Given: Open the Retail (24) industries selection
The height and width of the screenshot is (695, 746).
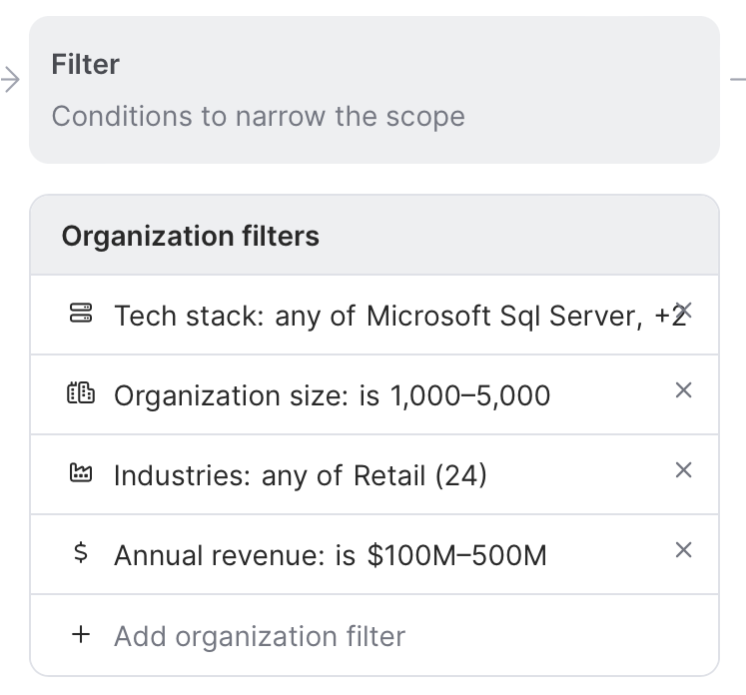Looking at the screenshot, I should pos(419,475).
